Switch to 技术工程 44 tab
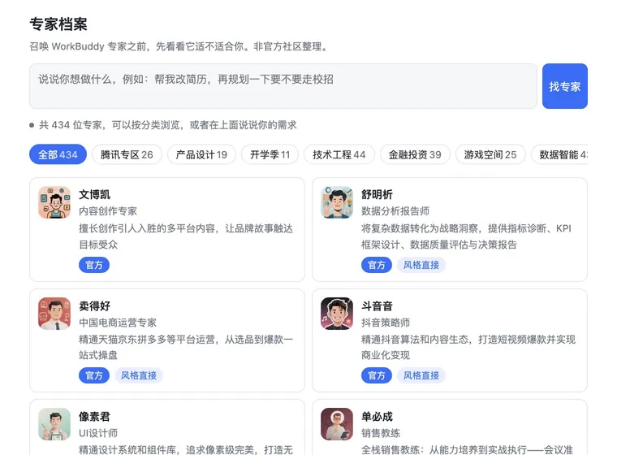 point(339,154)
